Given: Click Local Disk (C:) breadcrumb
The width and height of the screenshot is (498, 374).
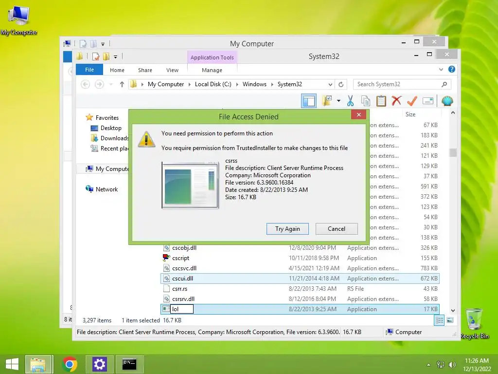Looking at the screenshot, I should coord(213,84).
